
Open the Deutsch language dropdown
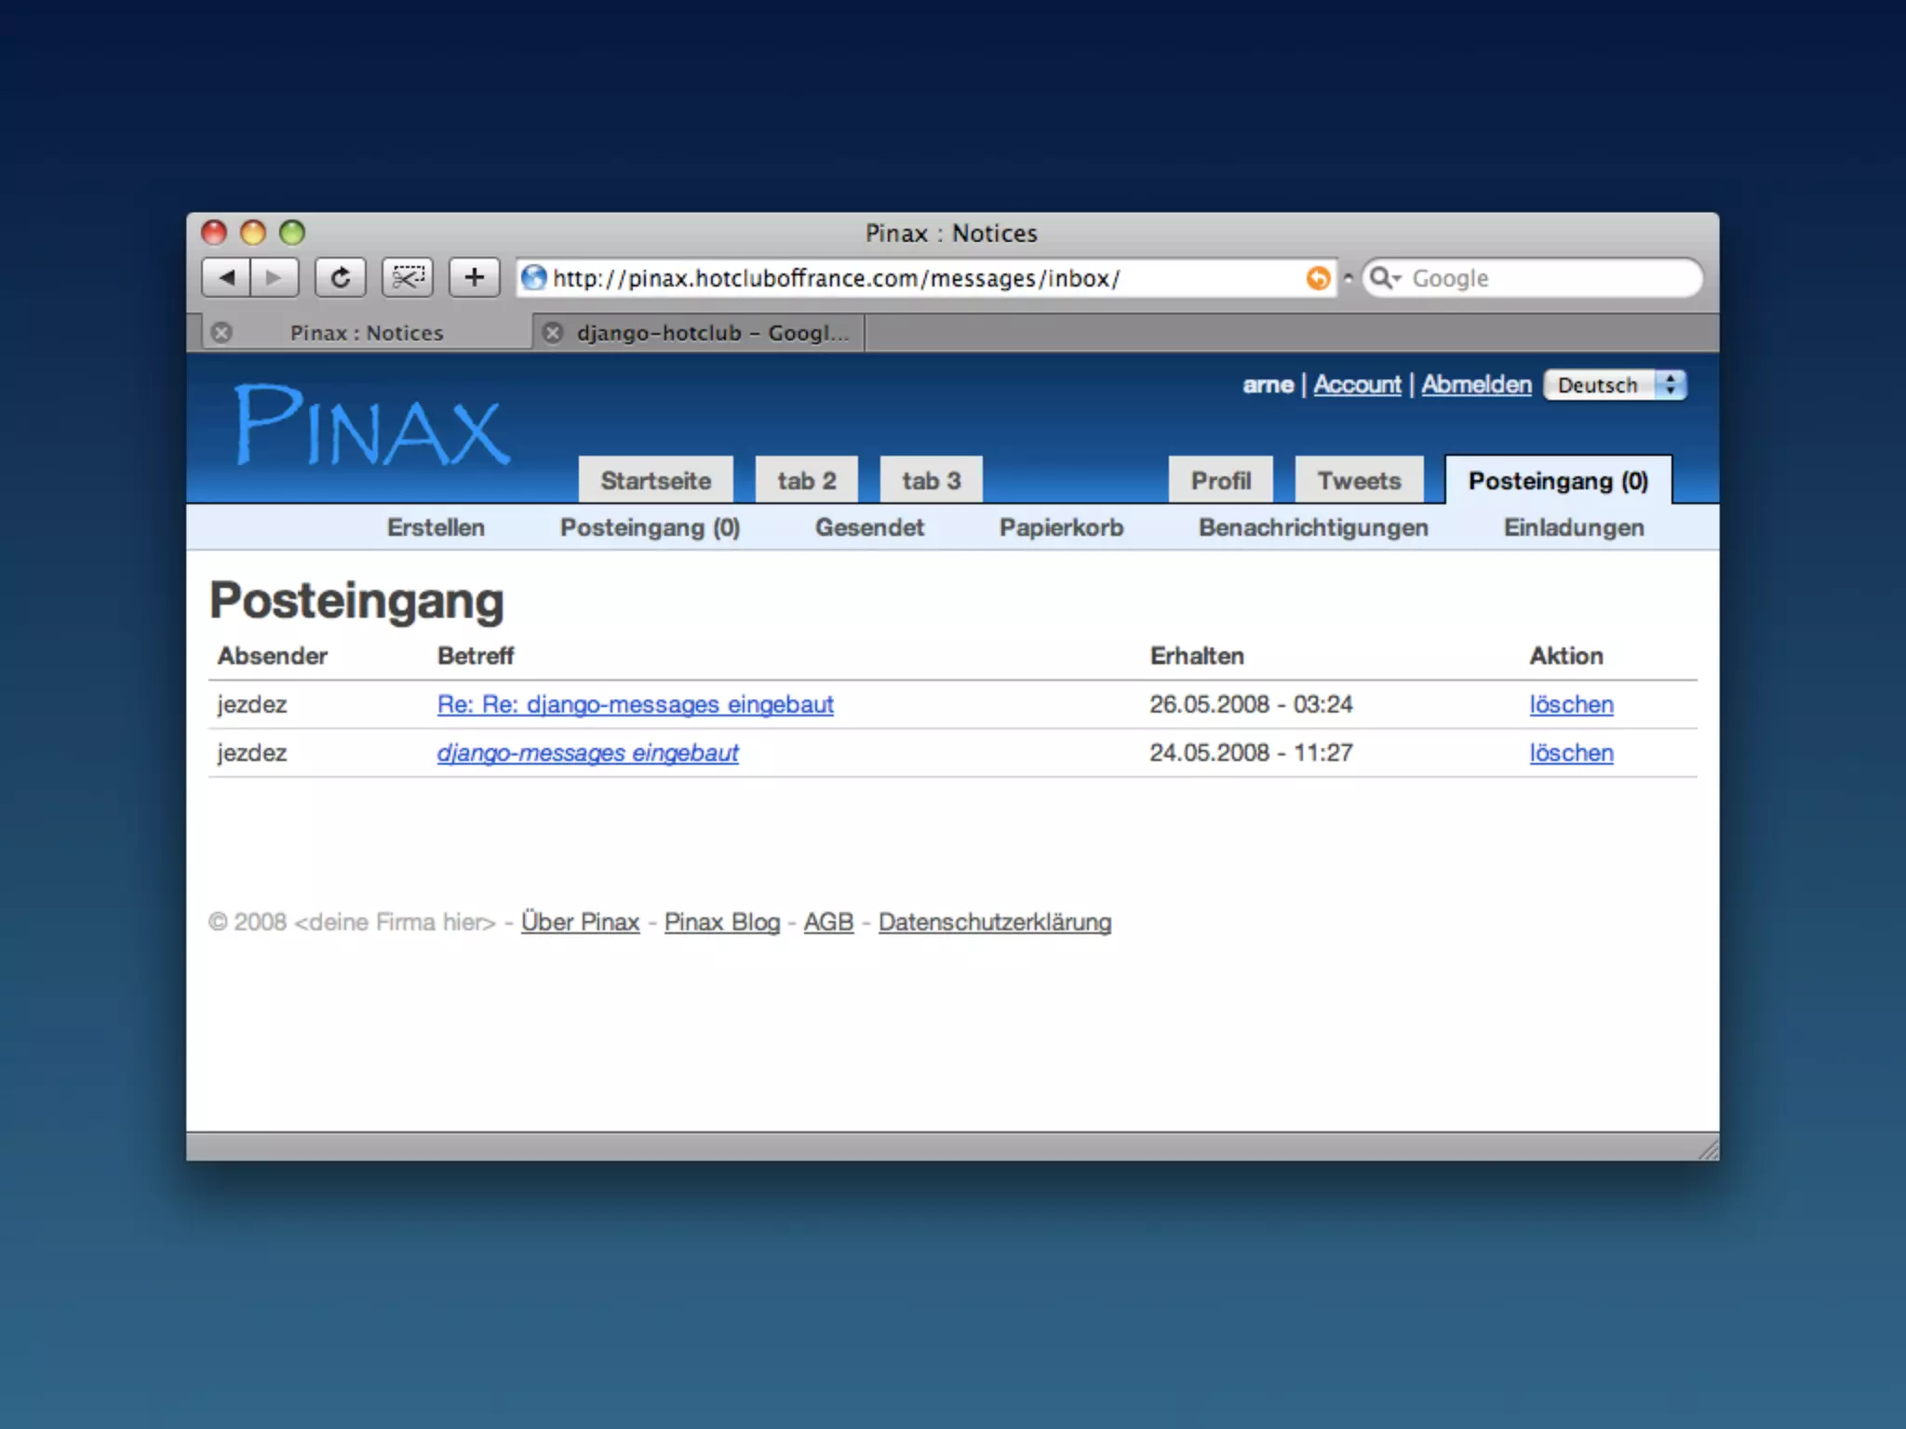point(1615,385)
